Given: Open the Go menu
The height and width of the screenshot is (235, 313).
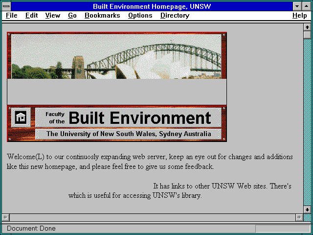Looking at the screenshot, I should click(x=72, y=15).
